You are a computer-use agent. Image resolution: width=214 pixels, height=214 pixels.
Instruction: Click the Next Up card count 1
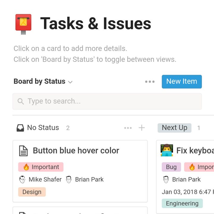click(x=199, y=128)
